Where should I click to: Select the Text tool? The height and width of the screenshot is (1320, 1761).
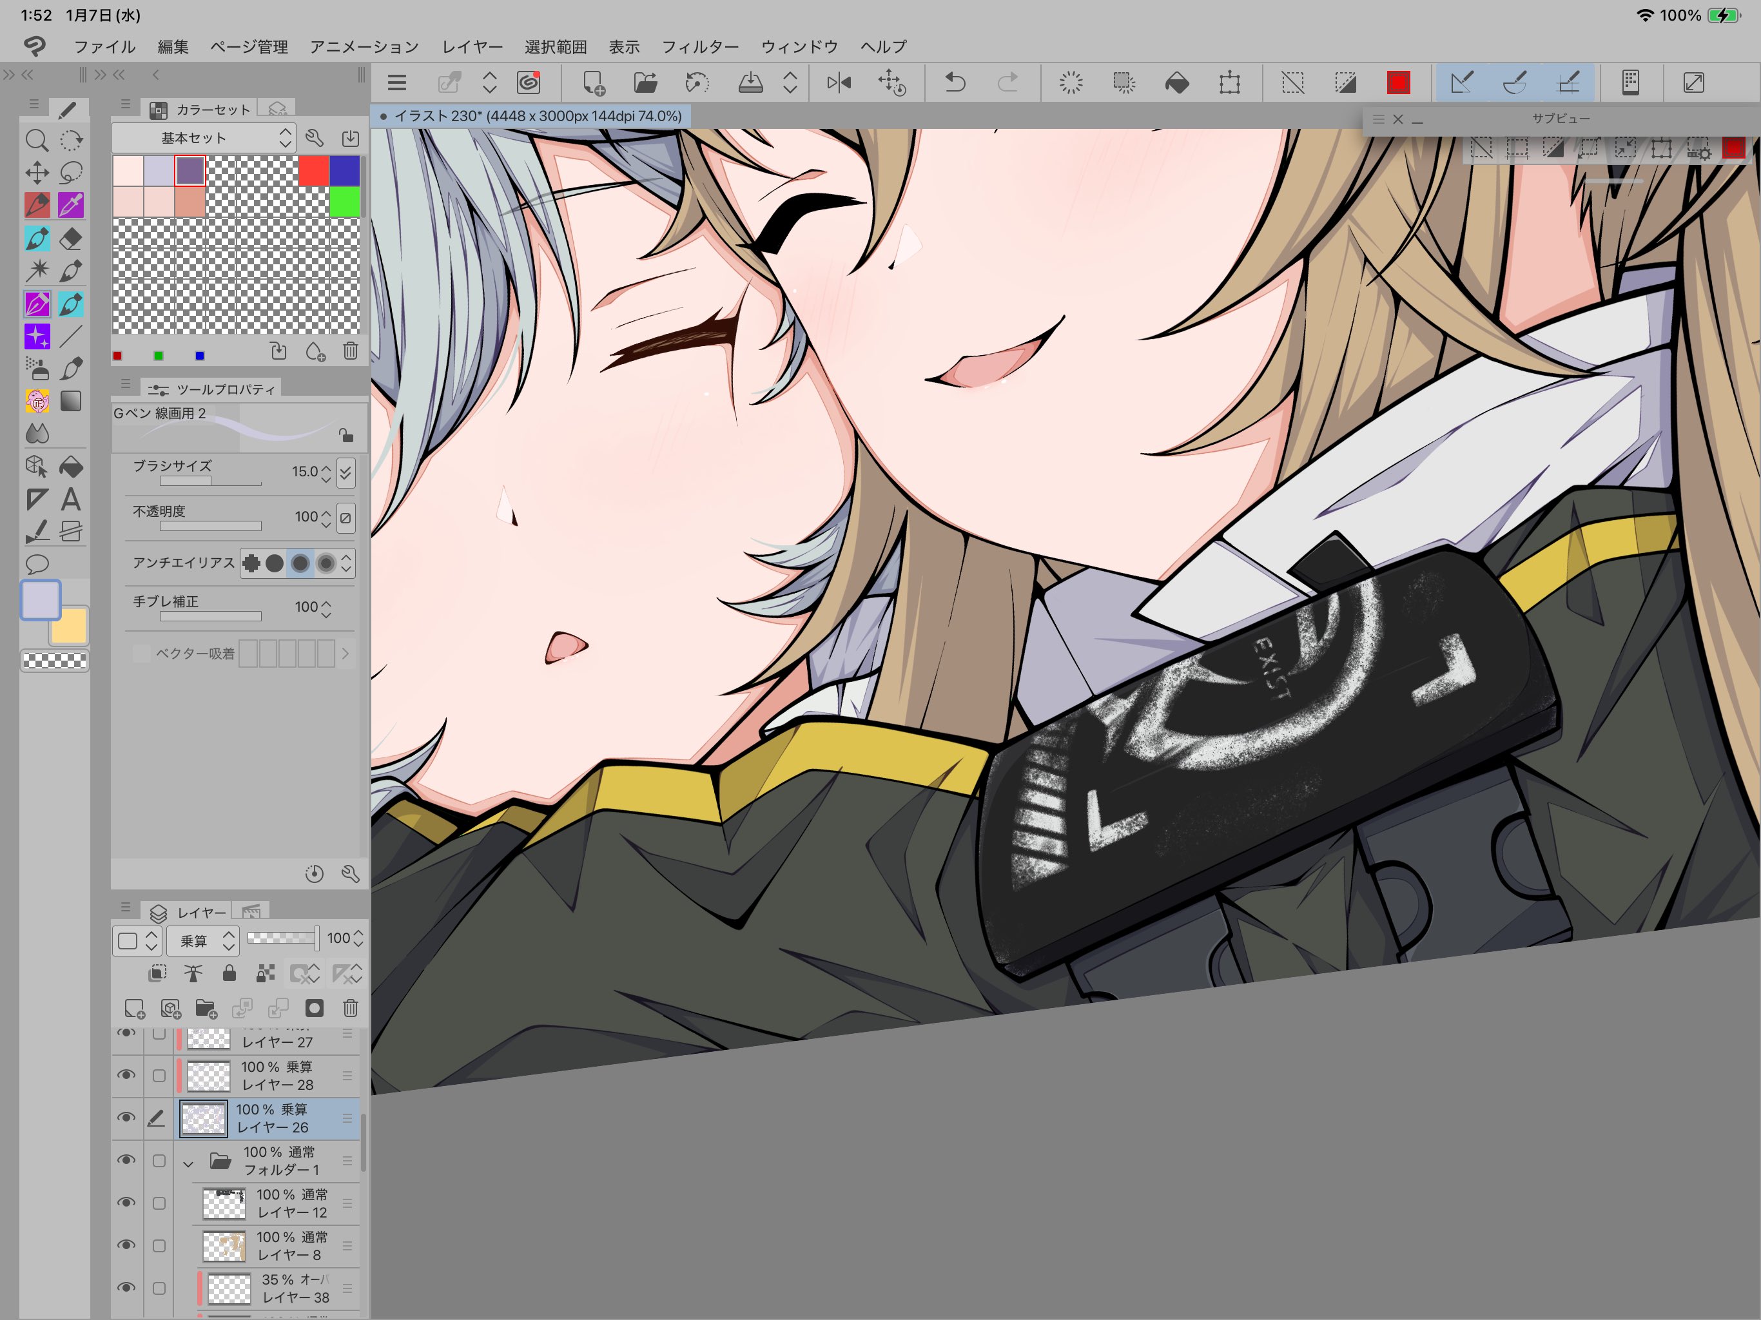coord(71,500)
